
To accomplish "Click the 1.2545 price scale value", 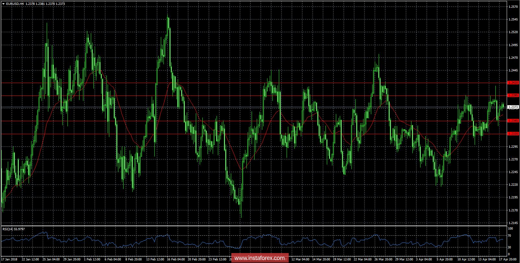I will pyautogui.click(x=514, y=19).
